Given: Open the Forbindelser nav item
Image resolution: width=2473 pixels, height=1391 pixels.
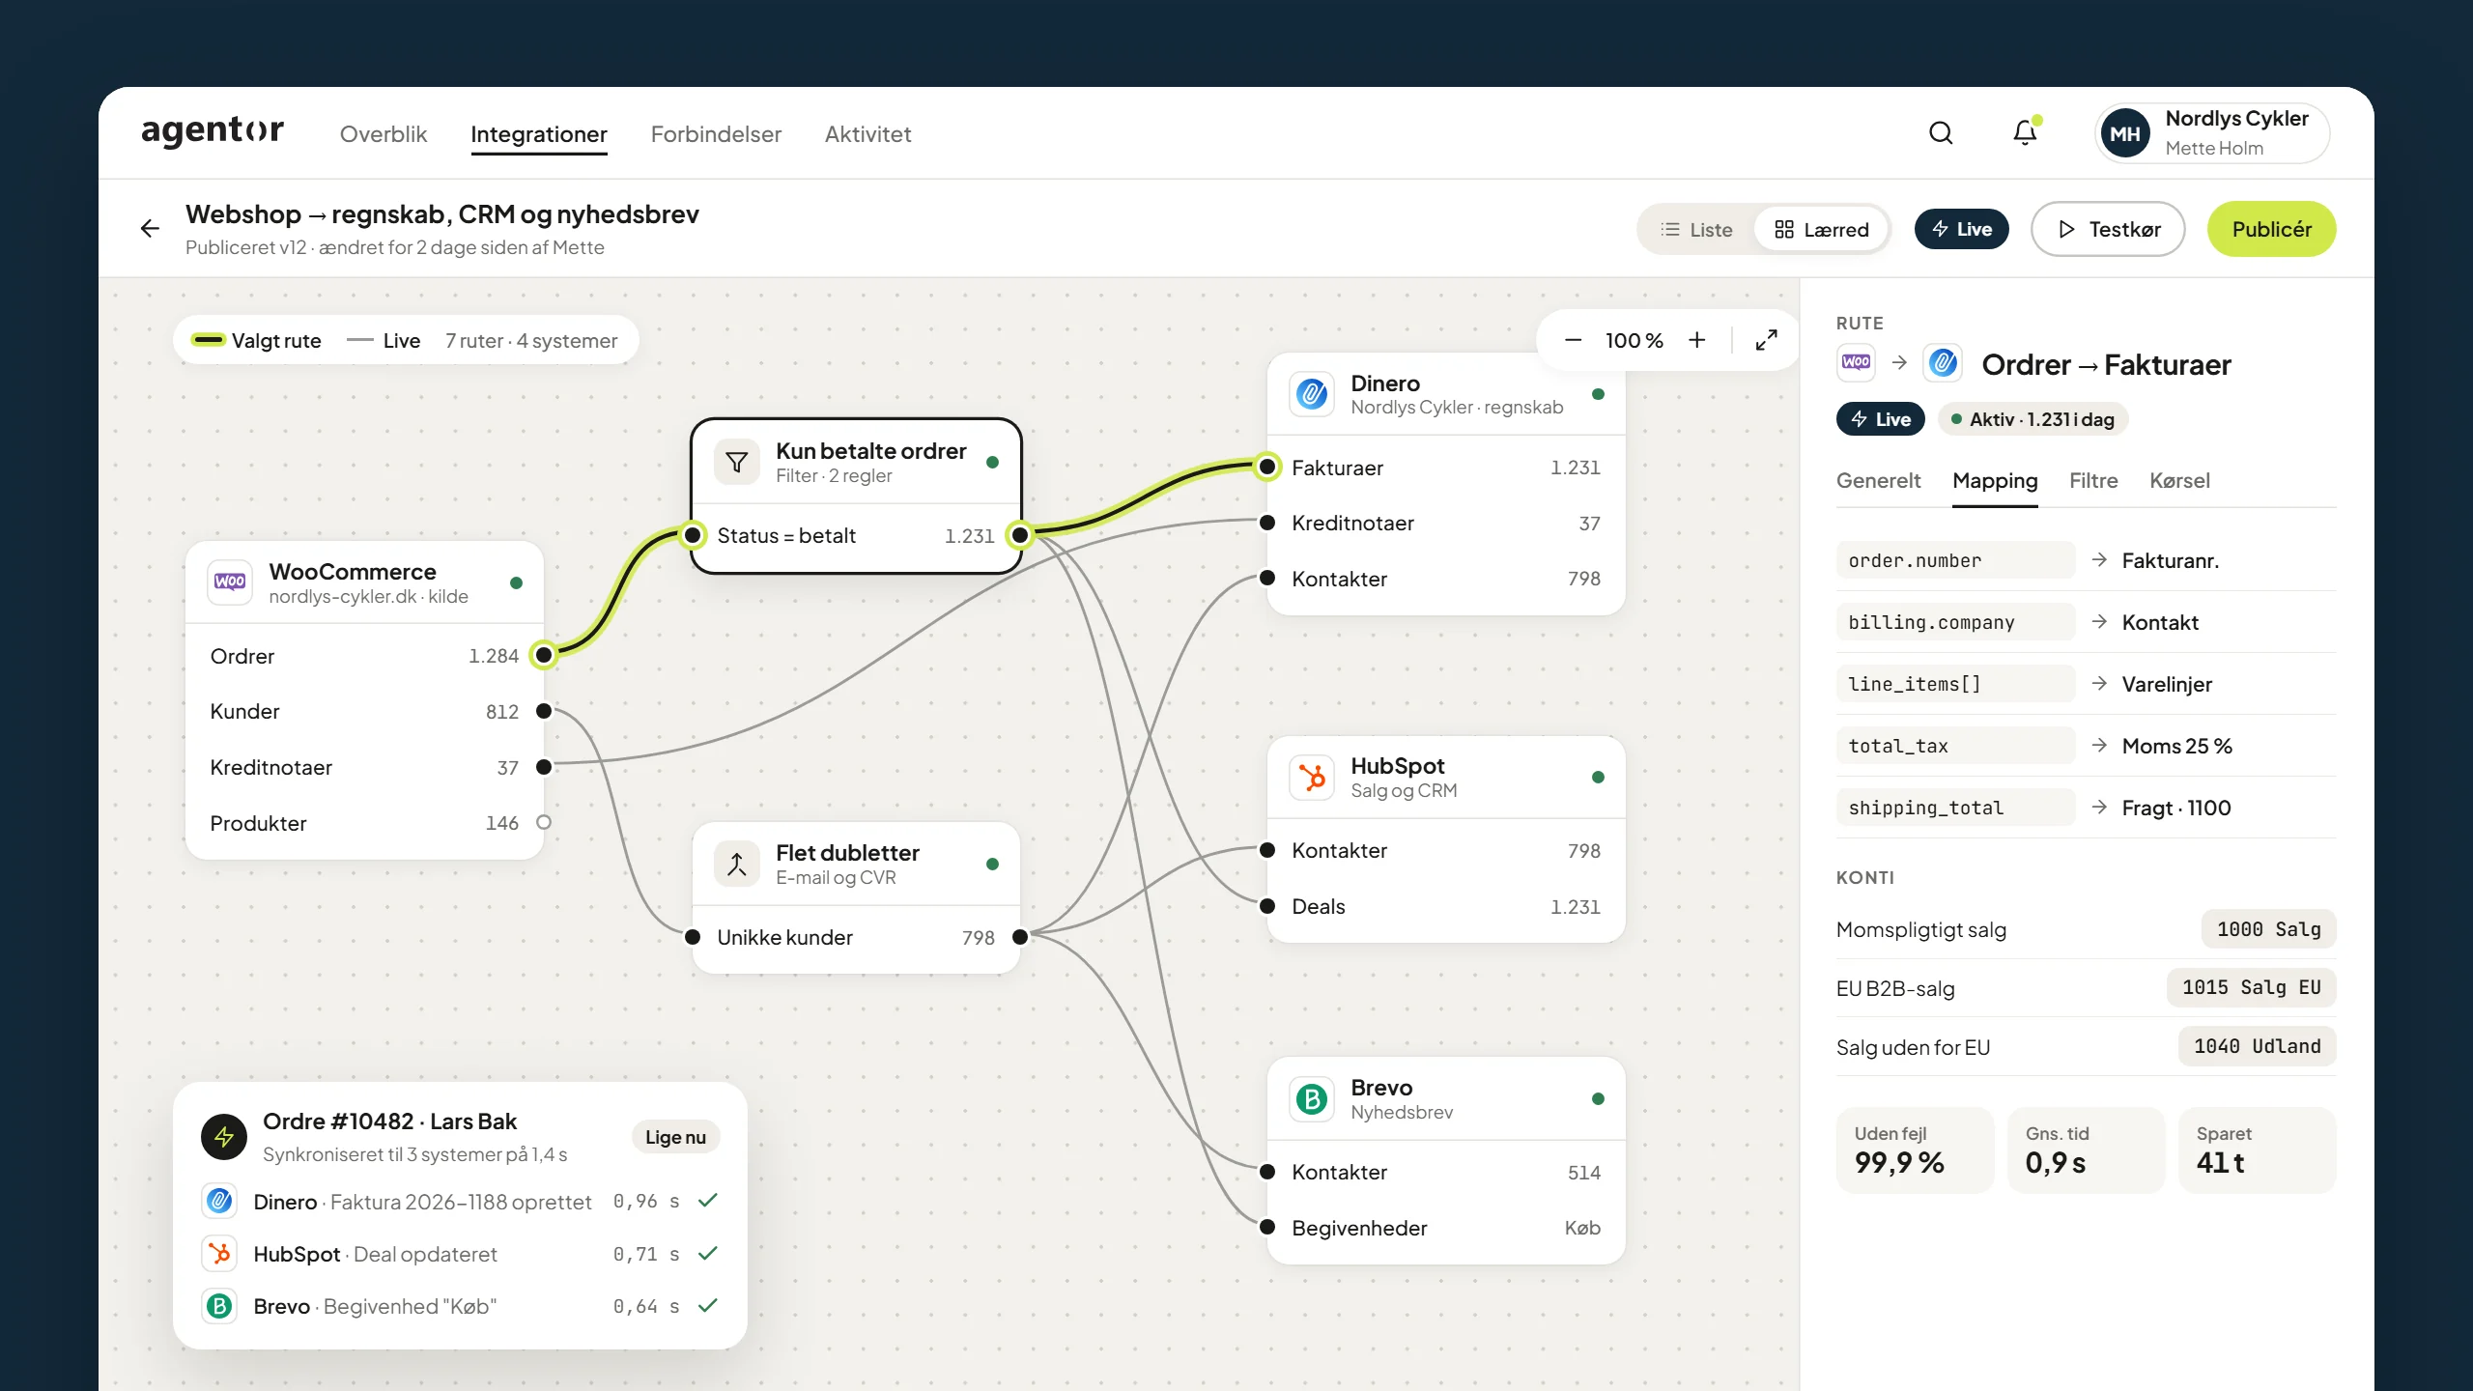Looking at the screenshot, I should coord(716,134).
